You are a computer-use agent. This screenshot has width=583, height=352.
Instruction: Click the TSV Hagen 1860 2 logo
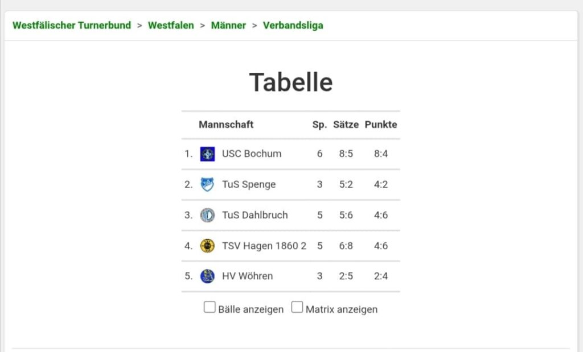(207, 246)
